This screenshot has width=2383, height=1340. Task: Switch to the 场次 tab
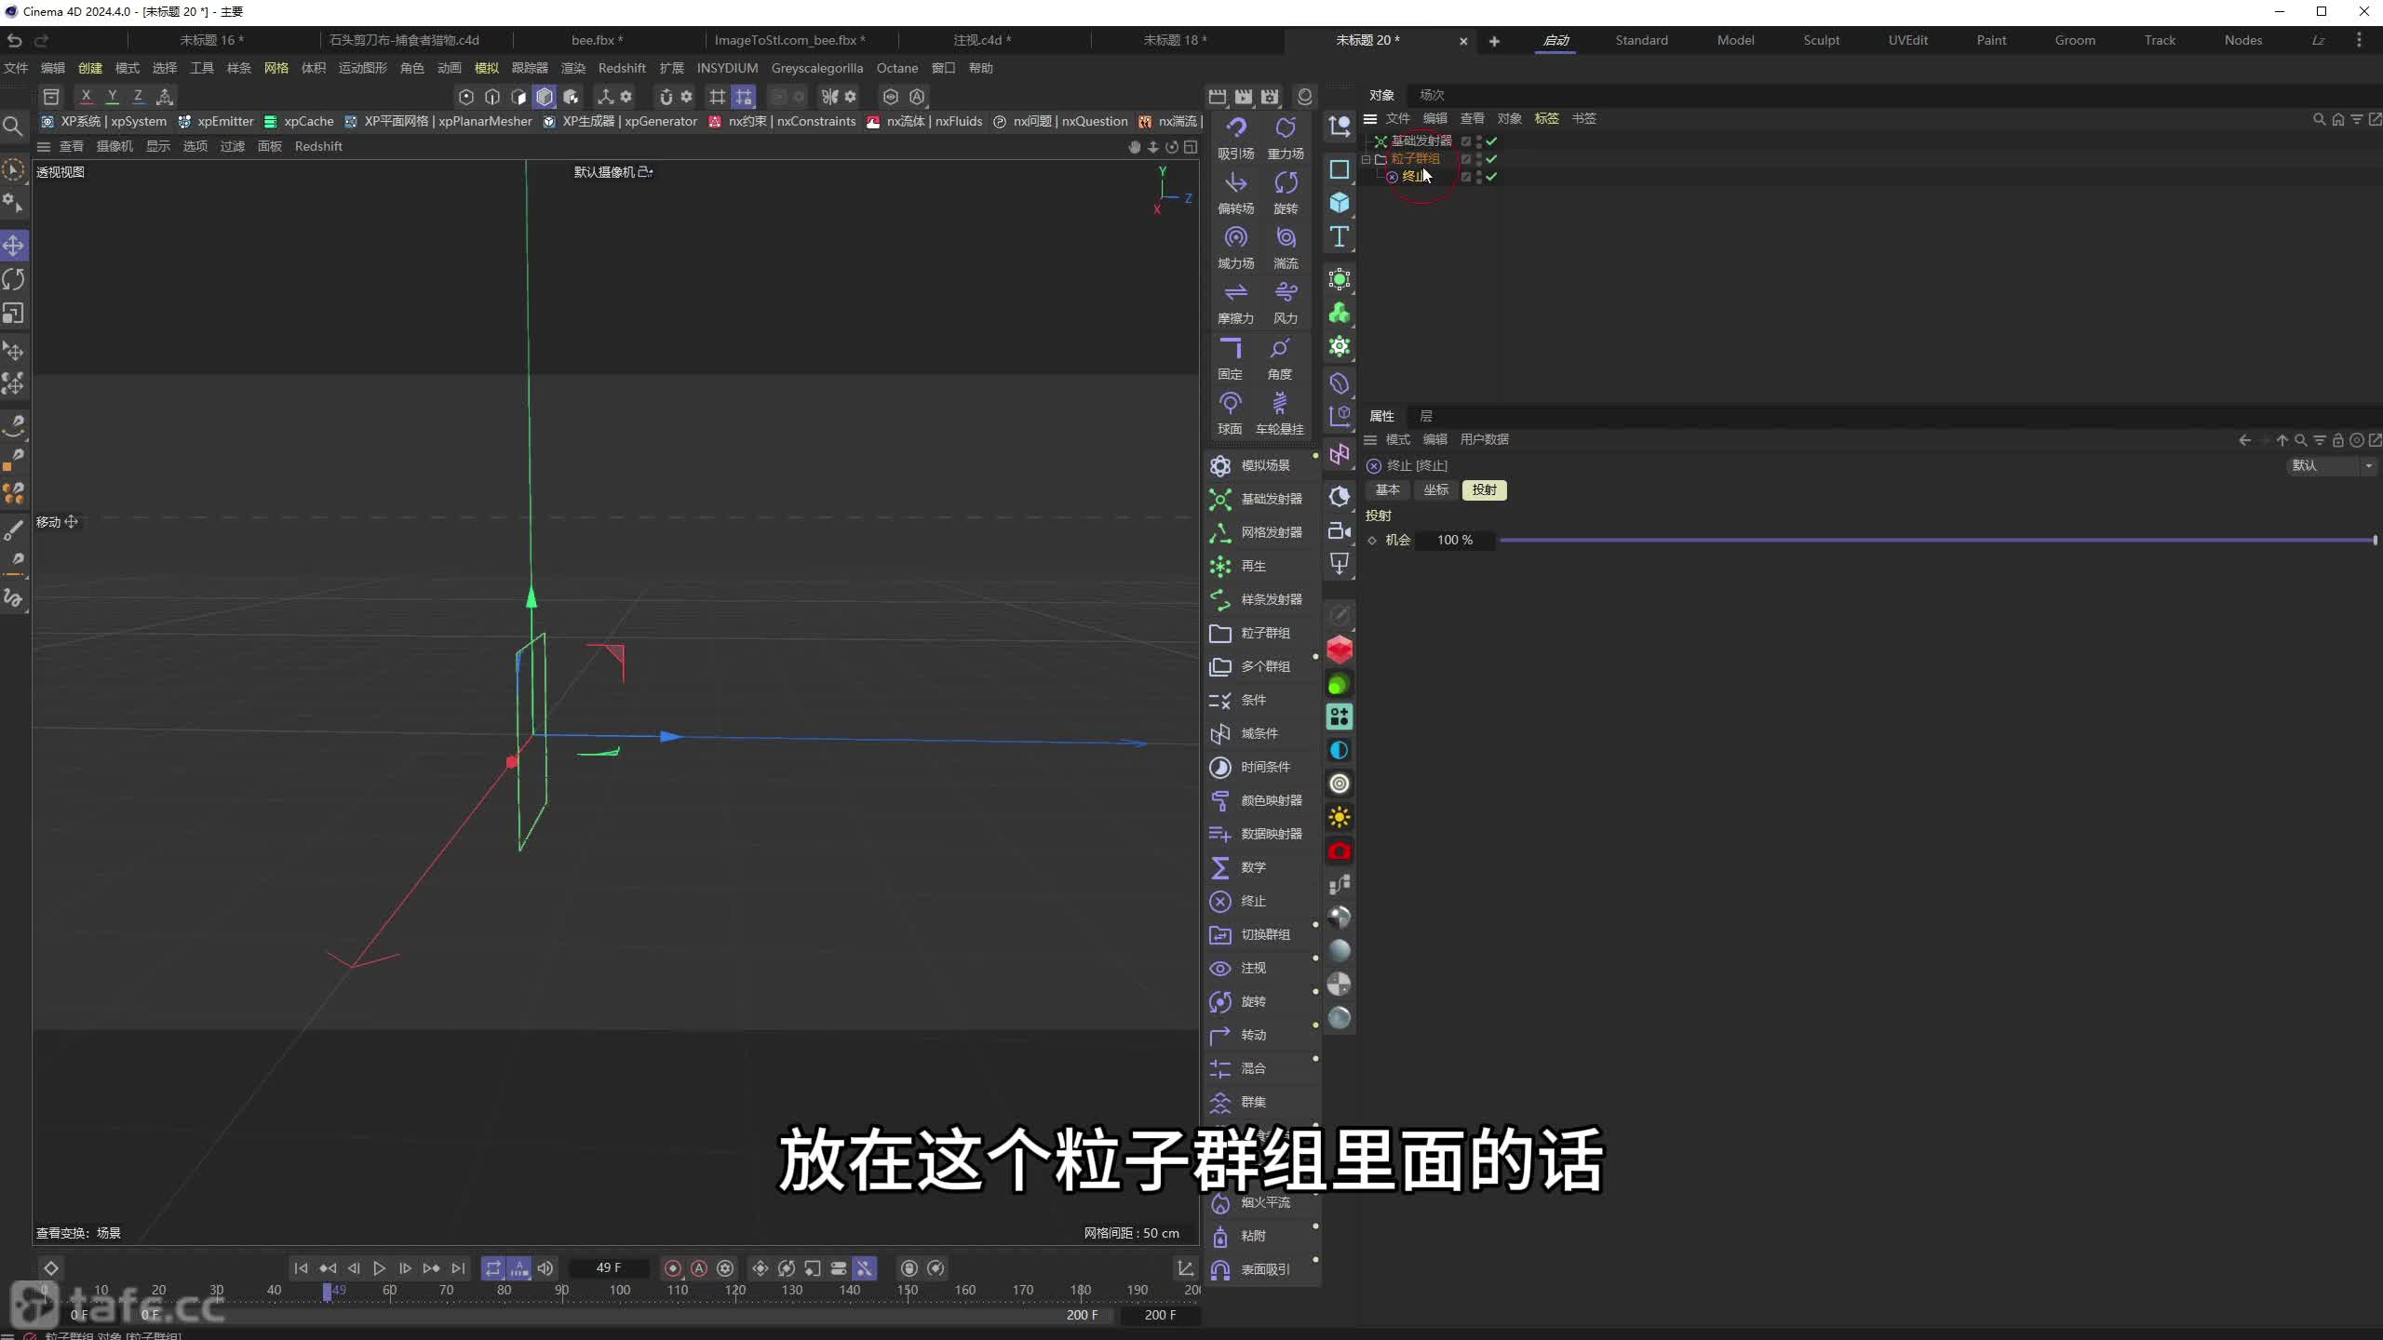click(1432, 95)
